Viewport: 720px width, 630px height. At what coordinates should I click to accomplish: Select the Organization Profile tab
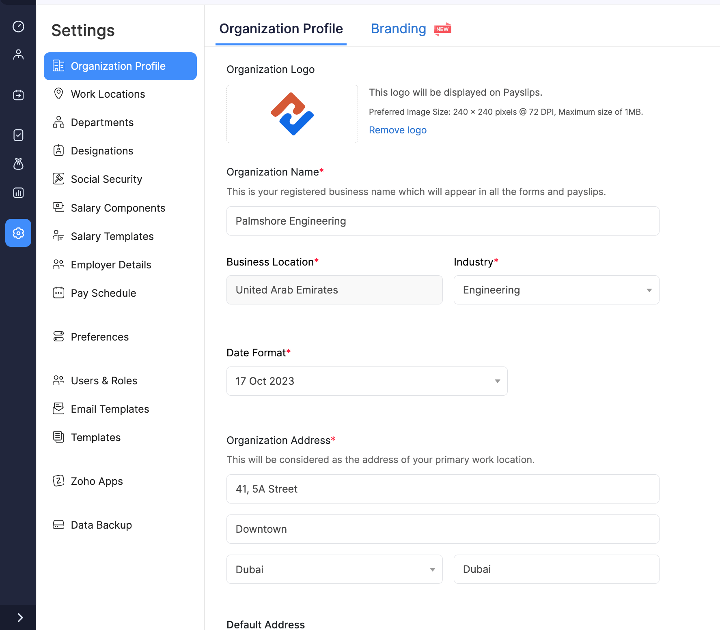[281, 29]
